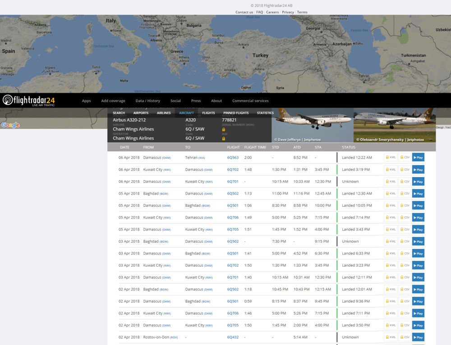This screenshot has width=451, height=345.
Task: Play the replay of Rostov-on-Don flight 6Q432
Action: pyautogui.click(x=418, y=337)
